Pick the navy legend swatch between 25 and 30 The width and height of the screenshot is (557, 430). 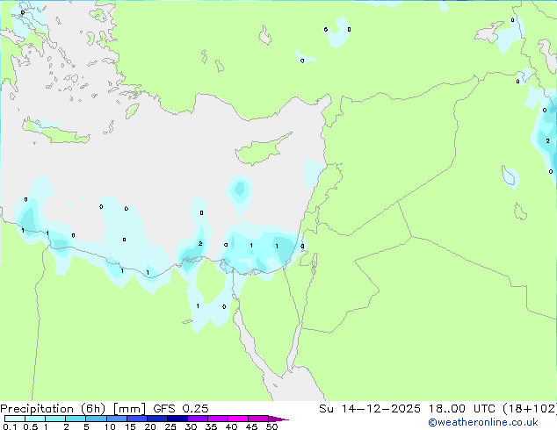point(177,419)
